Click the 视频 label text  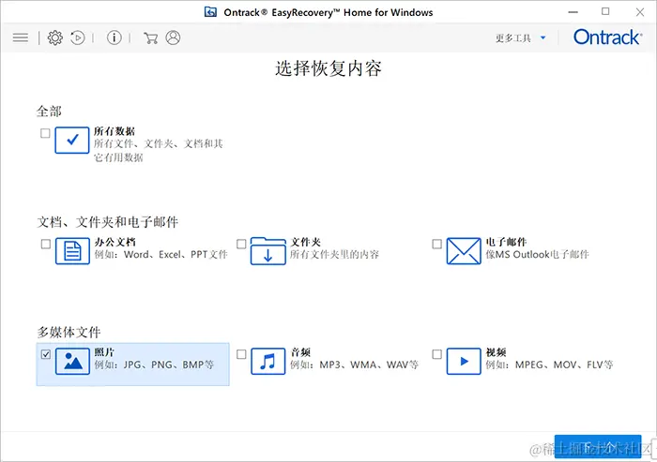pos(497,352)
